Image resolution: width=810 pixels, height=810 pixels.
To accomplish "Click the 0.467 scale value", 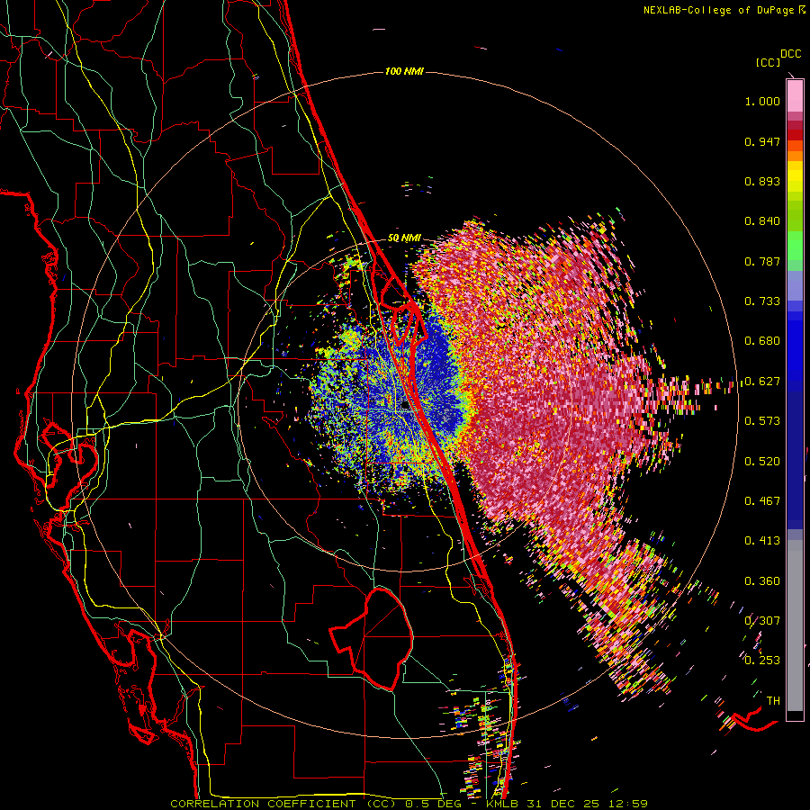I will [762, 501].
